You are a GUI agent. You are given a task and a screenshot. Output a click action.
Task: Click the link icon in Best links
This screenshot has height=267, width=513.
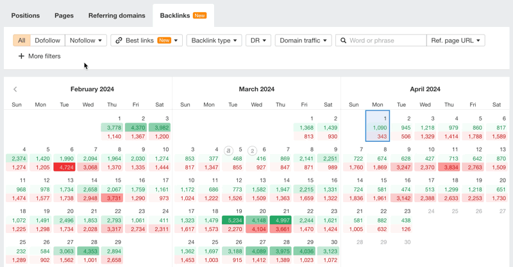click(119, 40)
